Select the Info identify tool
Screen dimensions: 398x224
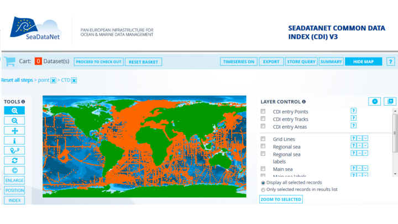tap(14, 140)
